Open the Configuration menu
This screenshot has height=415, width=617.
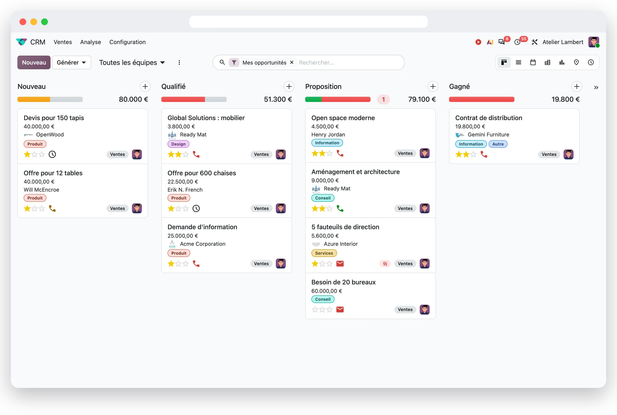tap(127, 42)
